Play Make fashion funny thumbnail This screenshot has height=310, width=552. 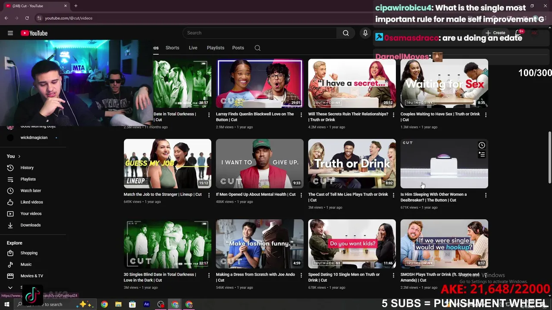(x=260, y=244)
